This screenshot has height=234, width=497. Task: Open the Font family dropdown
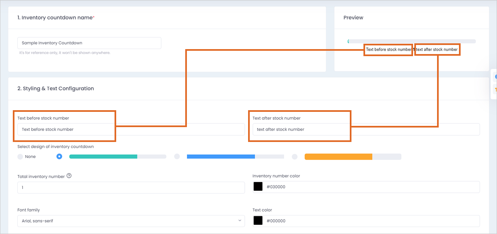click(x=131, y=221)
